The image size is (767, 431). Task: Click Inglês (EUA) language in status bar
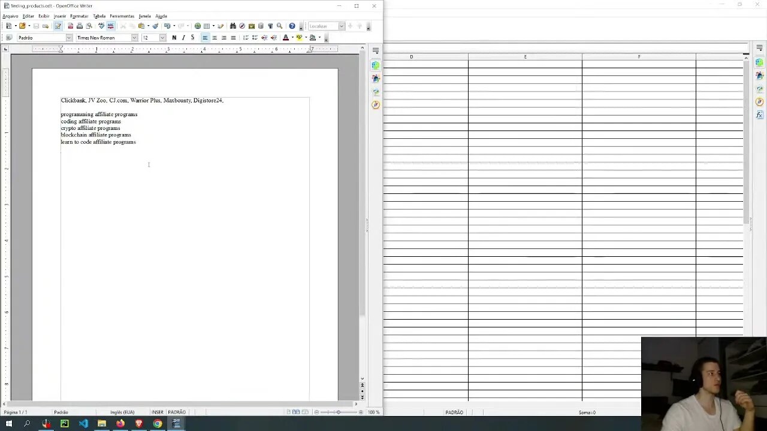click(x=122, y=412)
